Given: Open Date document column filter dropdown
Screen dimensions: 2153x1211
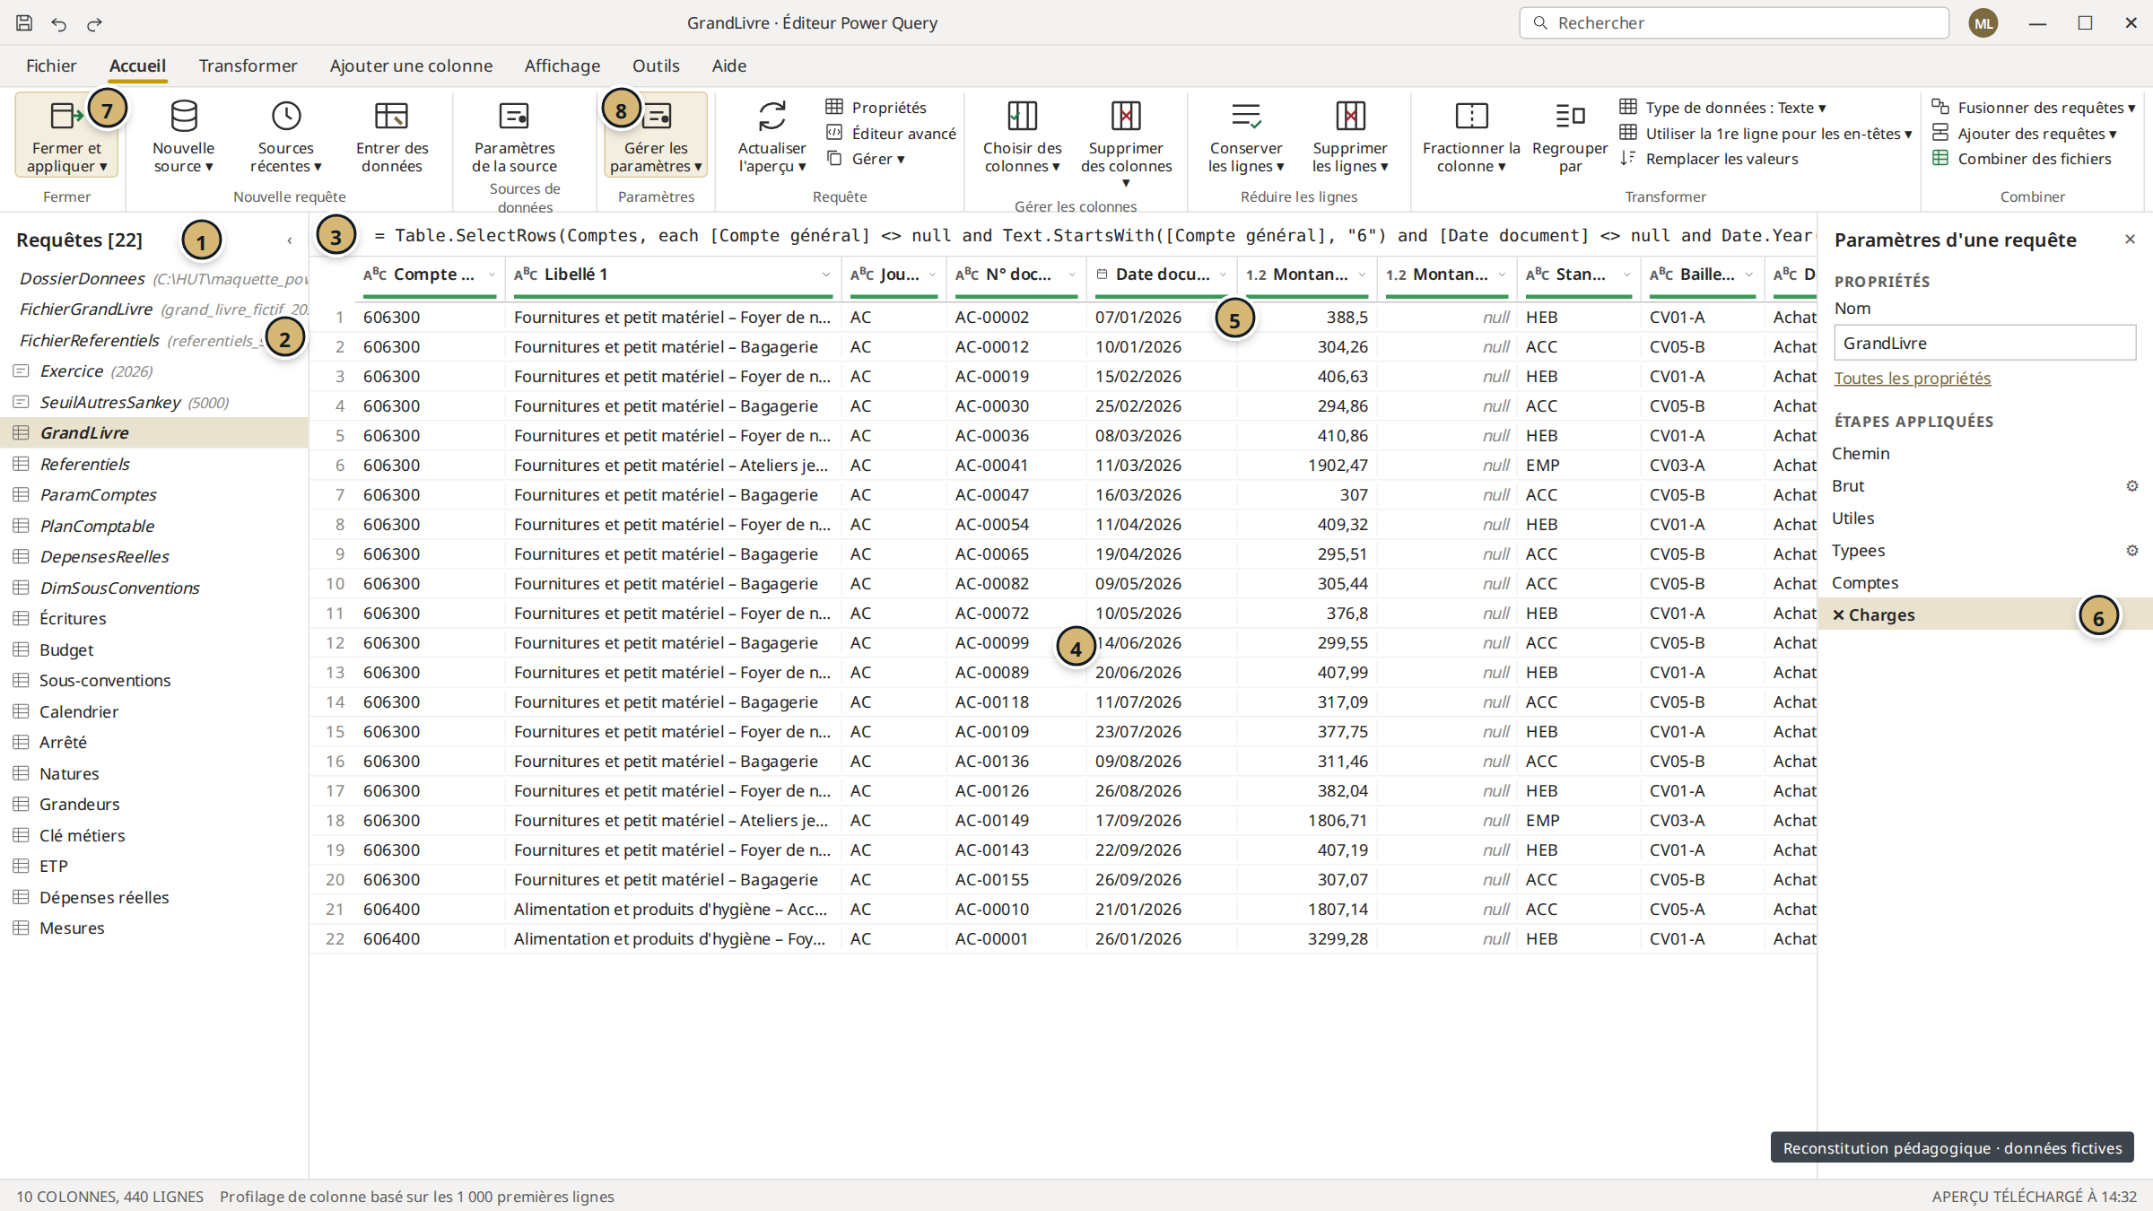Looking at the screenshot, I should (1223, 274).
